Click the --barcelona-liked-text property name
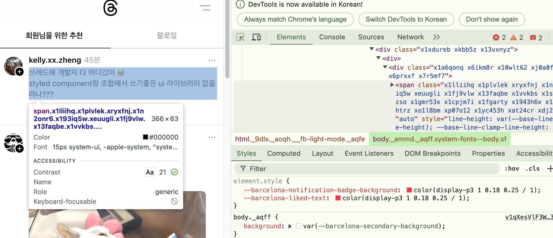This screenshot has height=238, width=553. click(x=285, y=198)
